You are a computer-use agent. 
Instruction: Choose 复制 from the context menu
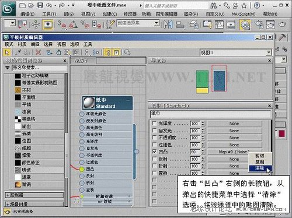tap(260, 162)
